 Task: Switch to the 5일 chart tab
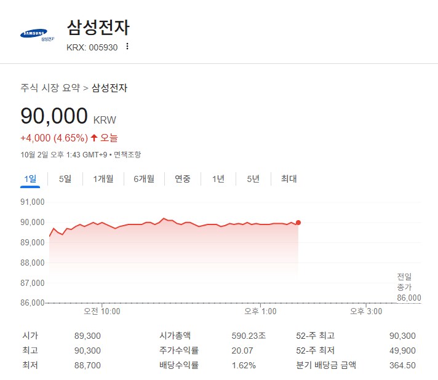[x=65, y=179]
